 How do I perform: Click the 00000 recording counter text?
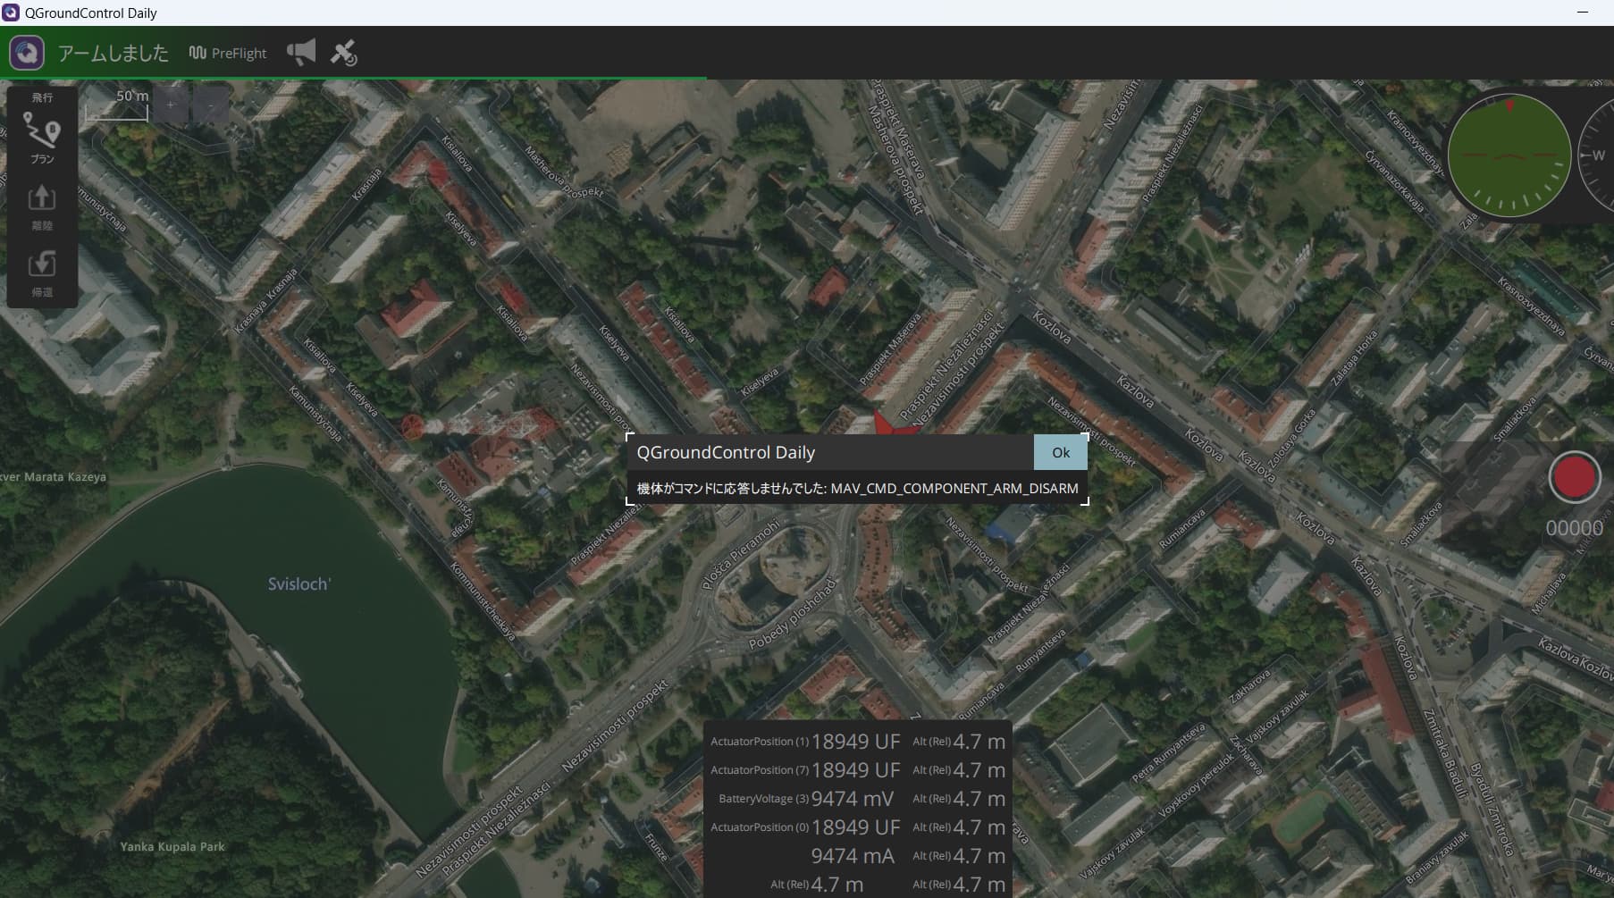click(x=1575, y=528)
